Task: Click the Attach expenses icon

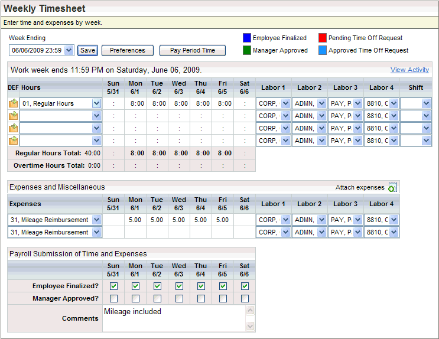Action: [392, 187]
